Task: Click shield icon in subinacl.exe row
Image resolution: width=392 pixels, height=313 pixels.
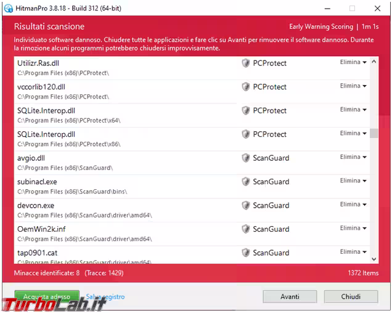Action: click(x=246, y=182)
